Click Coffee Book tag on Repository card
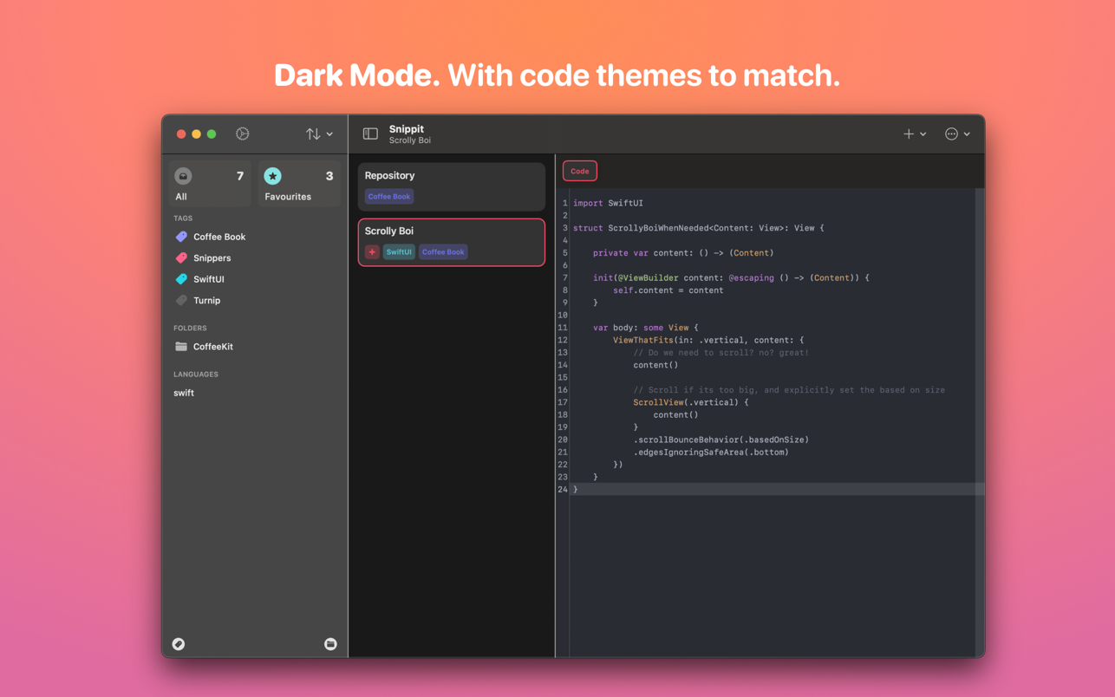1115x697 pixels. pyautogui.click(x=388, y=197)
